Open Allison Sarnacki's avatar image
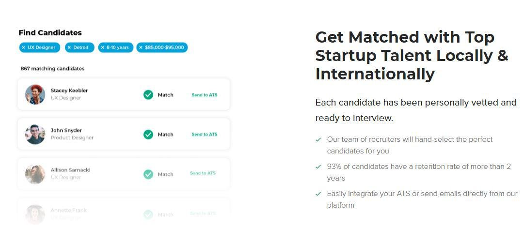The height and width of the screenshot is (228, 524). [35, 174]
